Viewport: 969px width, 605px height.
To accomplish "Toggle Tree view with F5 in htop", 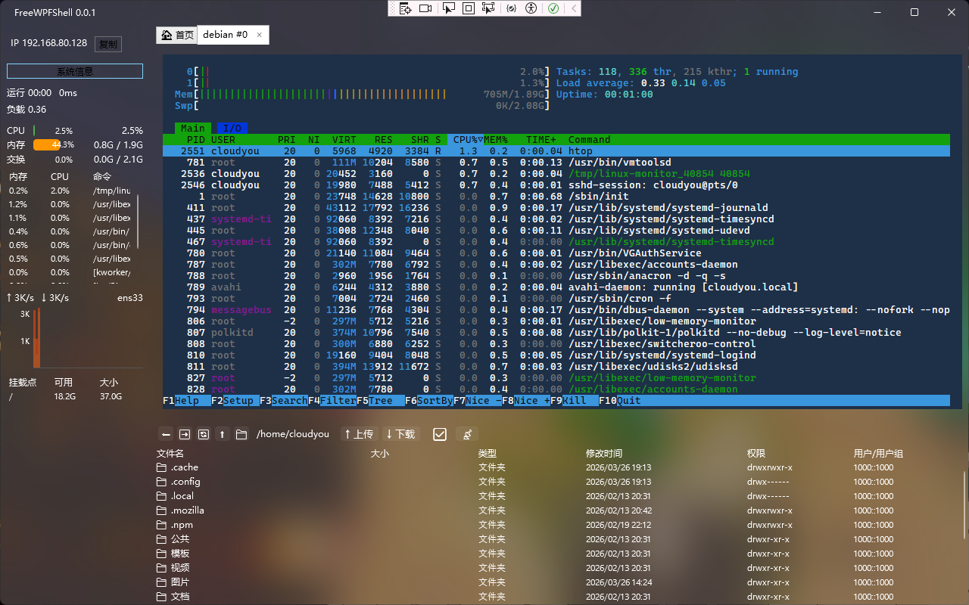I will 380,401.
